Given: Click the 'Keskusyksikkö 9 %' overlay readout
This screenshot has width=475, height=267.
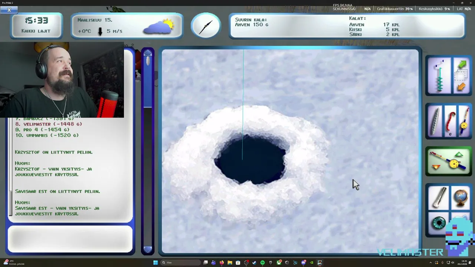Looking at the screenshot, I should point(434,9).
